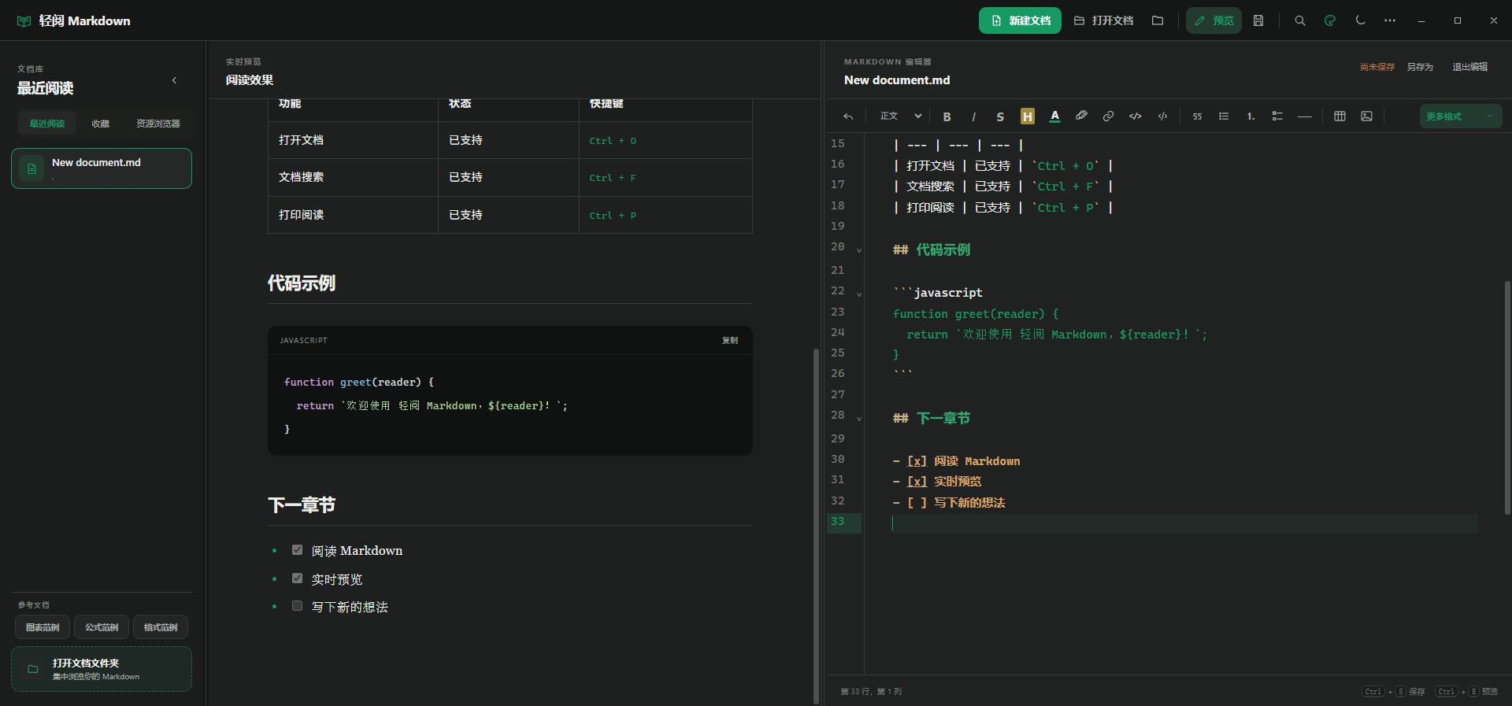Viewport: 1512px width, 706px height.
Task: Apply bold formatting
Action: [x=947, y=116]
